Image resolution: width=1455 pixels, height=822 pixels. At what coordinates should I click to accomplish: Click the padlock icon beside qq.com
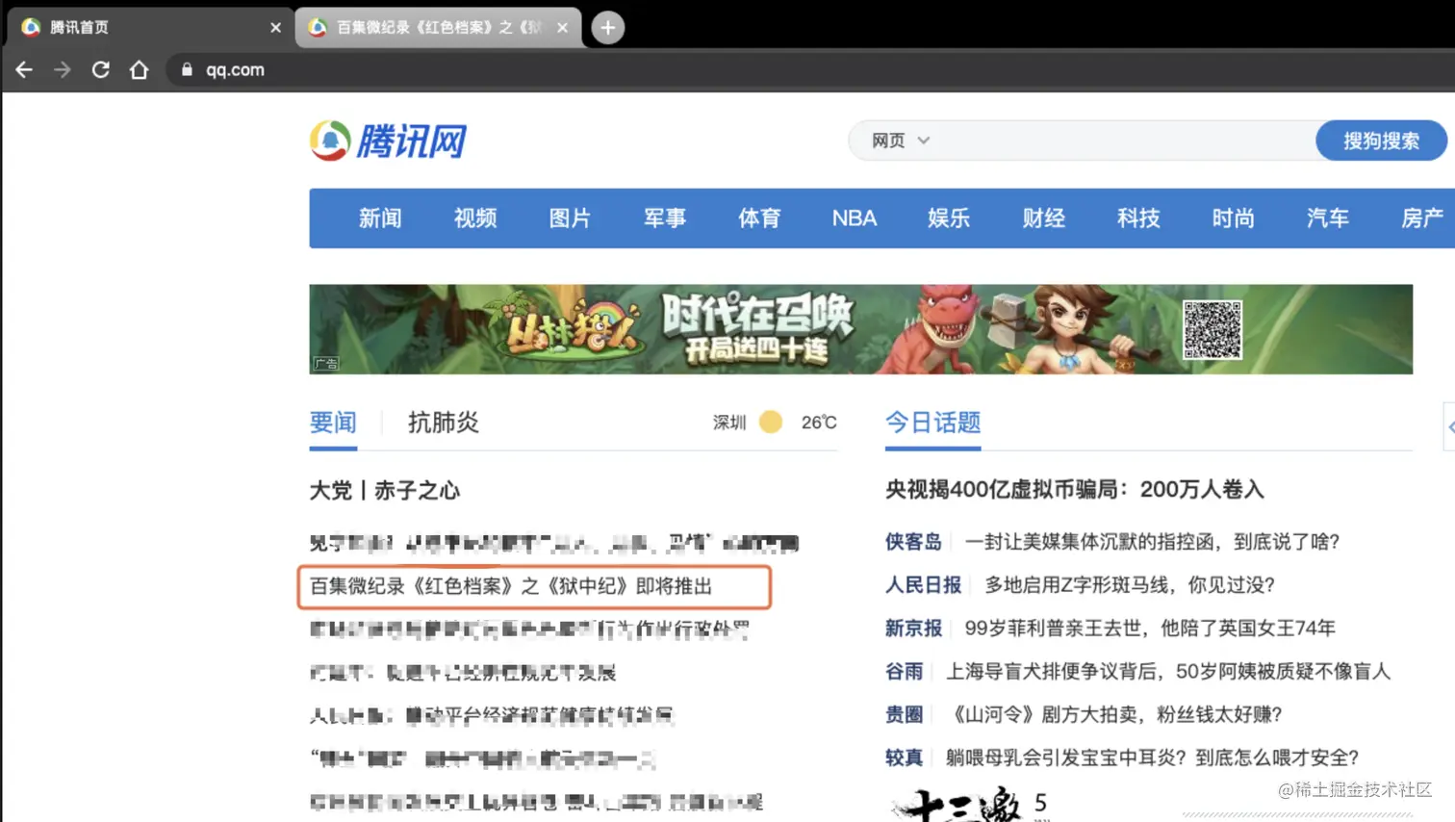tap(187, 69)
